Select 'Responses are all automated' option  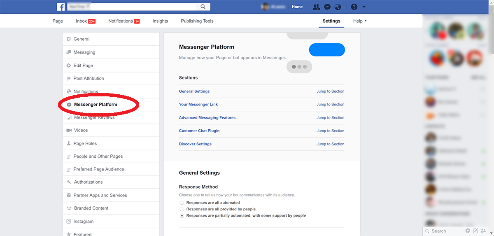182,203
